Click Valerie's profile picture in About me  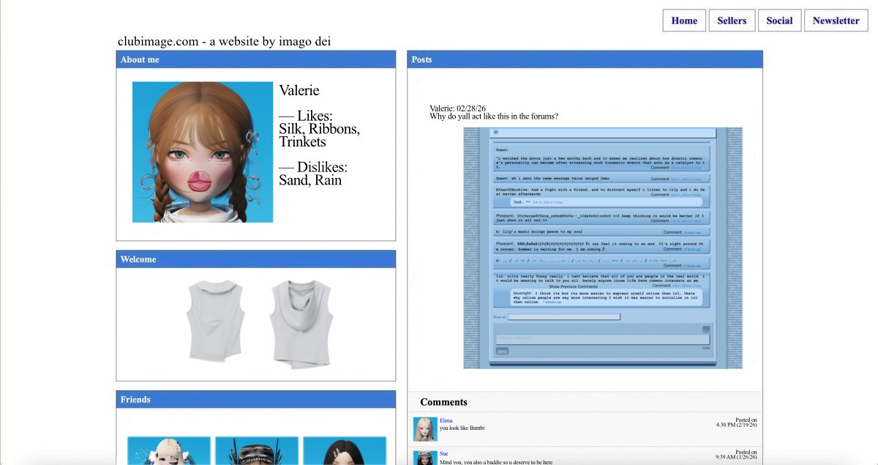[x=201, y=152]
